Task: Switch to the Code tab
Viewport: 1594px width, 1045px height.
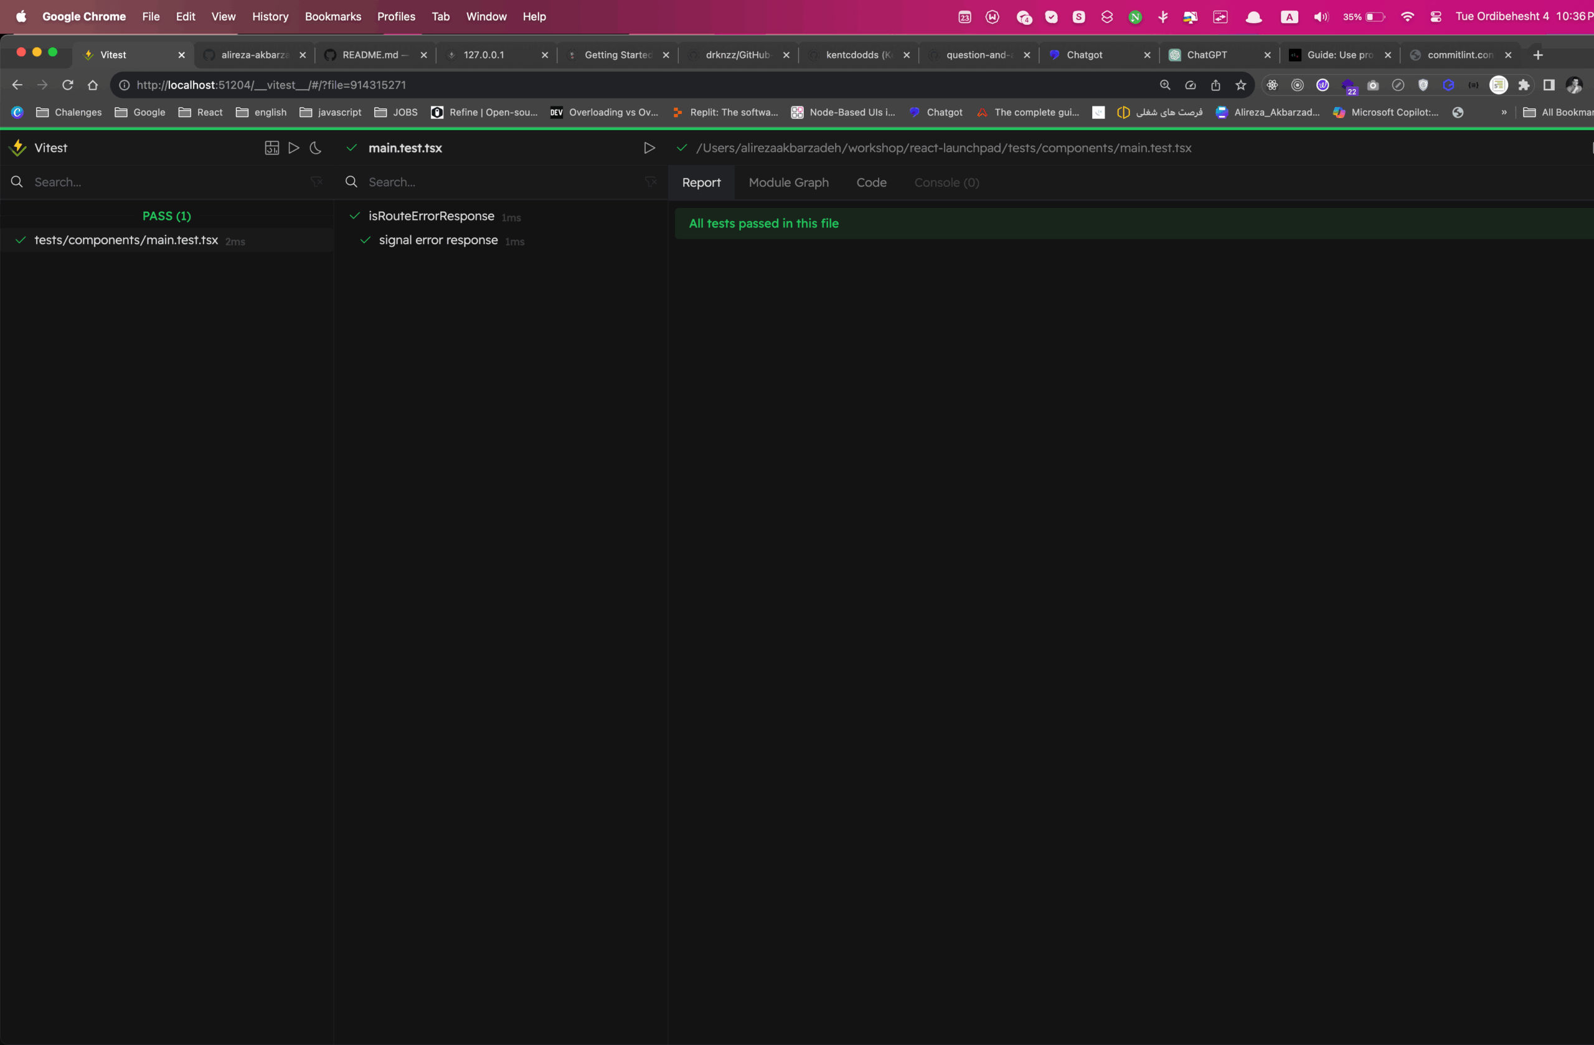Action: 870,182
